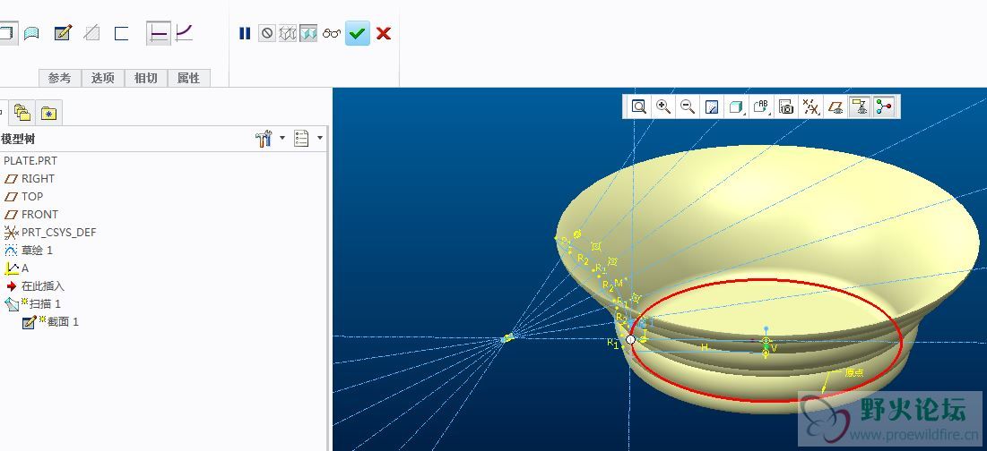Open the 相切 tab
987x451 pixels.
145,78
